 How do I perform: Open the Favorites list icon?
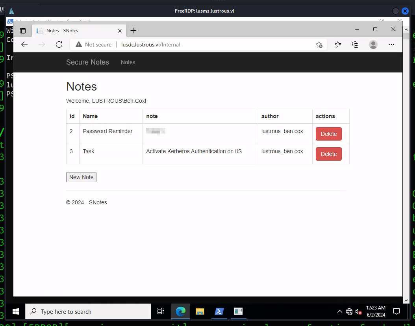(338, 44)
